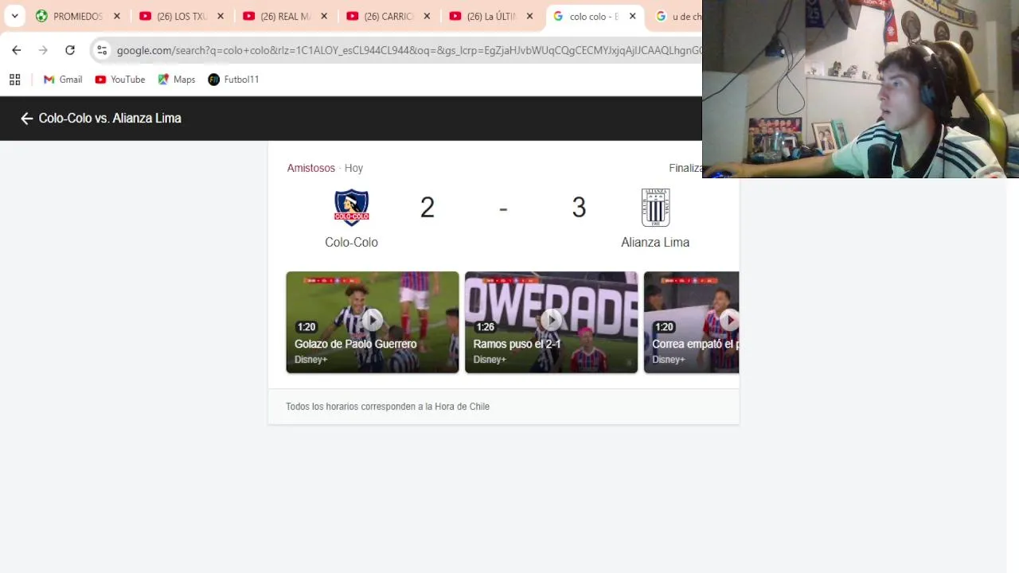Reload the page with the refresh icon

pyautogui.click(x=70, y=50)
